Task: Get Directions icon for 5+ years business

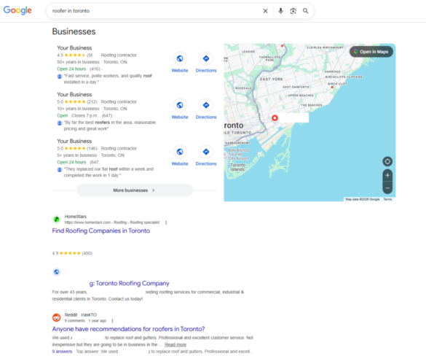Action: tap(206, 152)
